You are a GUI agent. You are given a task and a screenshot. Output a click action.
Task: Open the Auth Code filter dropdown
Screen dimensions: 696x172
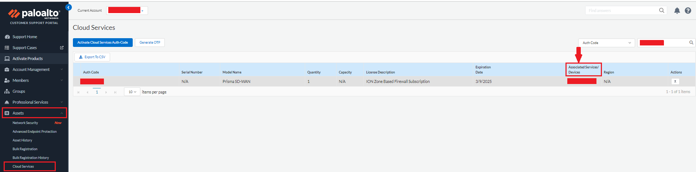click(606, 43)
